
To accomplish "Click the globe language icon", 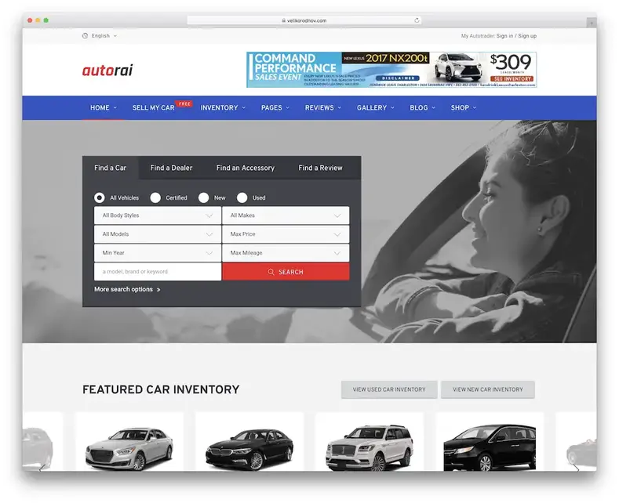I will [85, 36].
